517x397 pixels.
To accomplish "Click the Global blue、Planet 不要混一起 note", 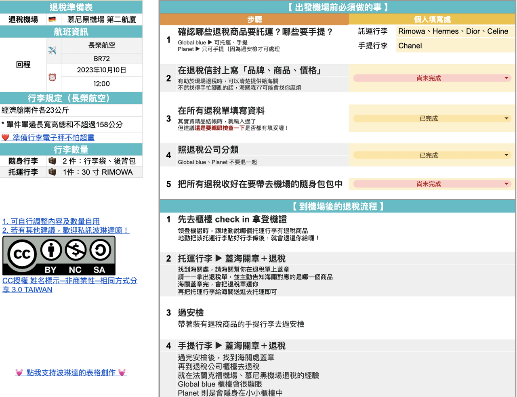I will coord(217,162).
